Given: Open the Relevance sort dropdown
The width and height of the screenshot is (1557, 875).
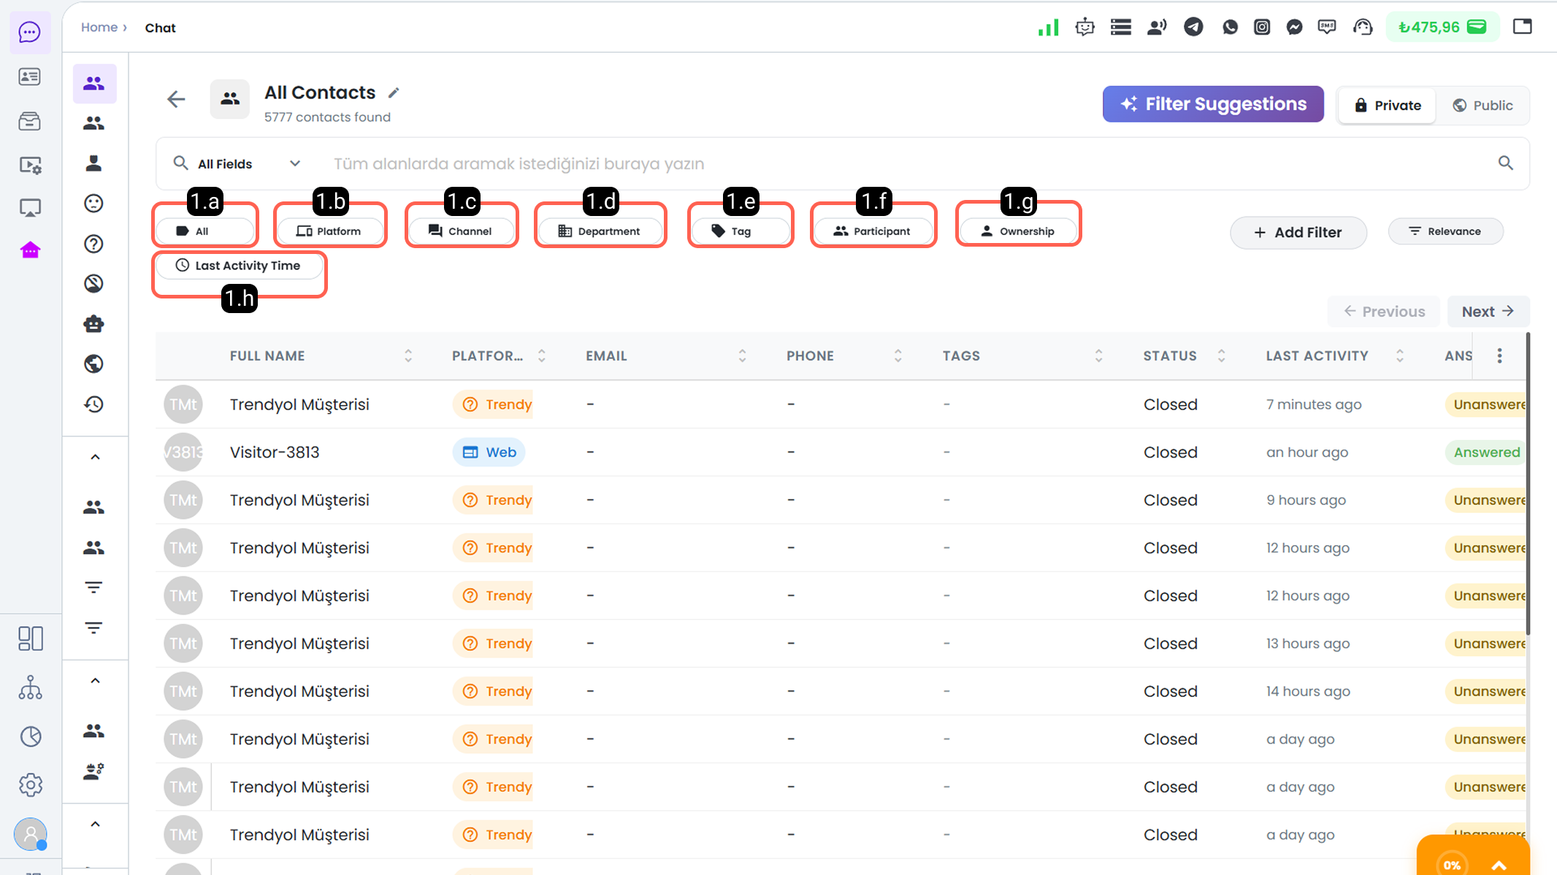Looking at the screenshot, I should click(1445, 231).
